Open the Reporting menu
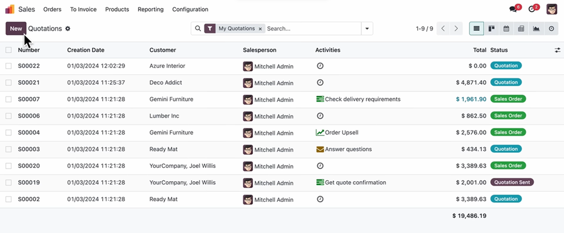This screenshot has height=233, width=564. (150, 9)
